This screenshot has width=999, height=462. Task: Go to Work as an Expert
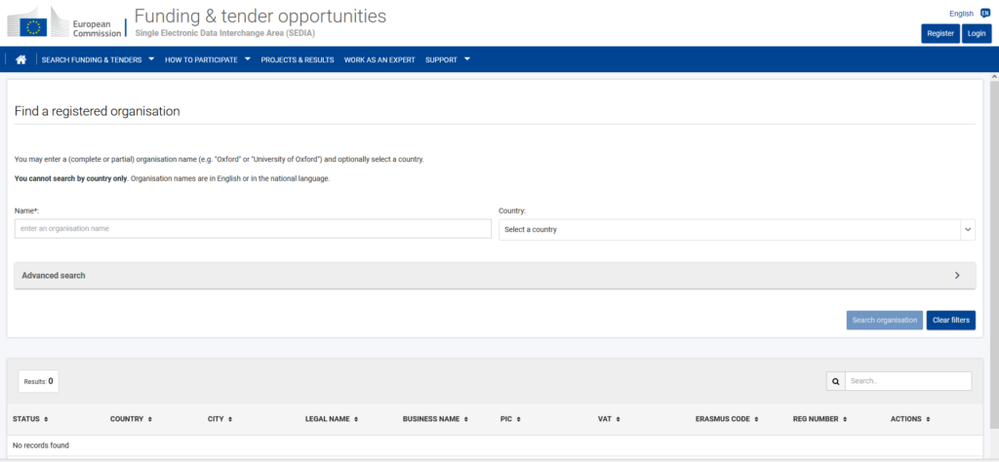click(x=380, y=59)
